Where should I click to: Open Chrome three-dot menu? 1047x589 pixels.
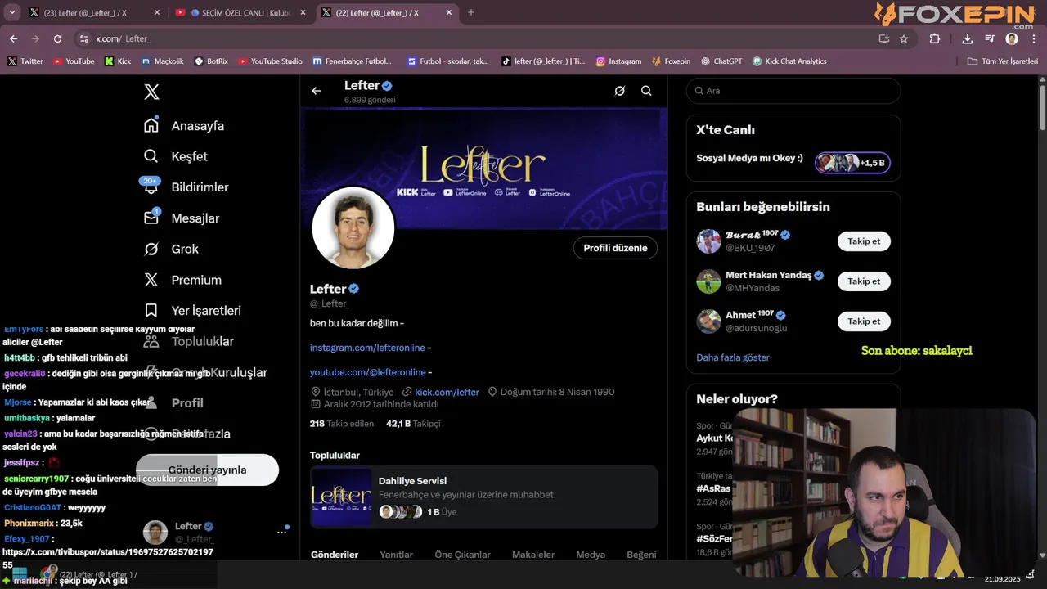1034,38
